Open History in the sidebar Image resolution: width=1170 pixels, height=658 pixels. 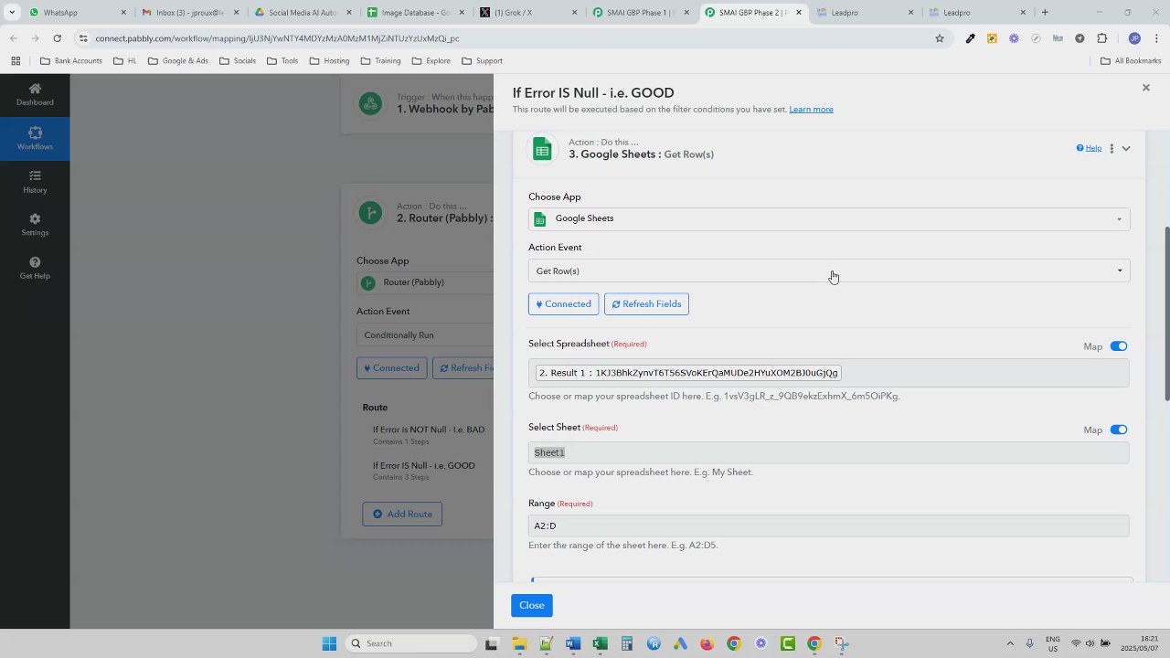click(x=35, y=182)
